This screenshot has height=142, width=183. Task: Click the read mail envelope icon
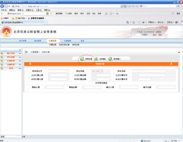139,22
